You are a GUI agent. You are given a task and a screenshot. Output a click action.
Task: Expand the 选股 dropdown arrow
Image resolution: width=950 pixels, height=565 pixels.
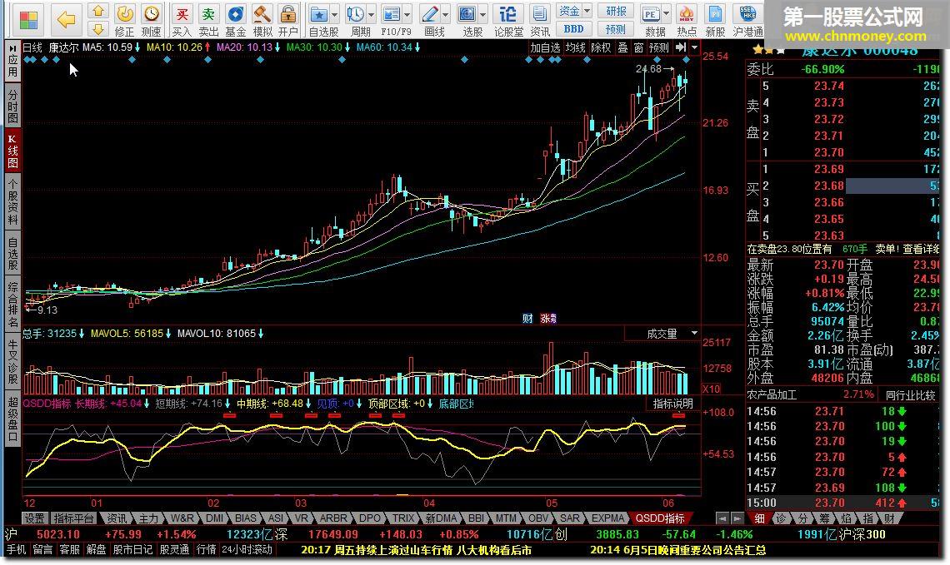tap(482, 14)
